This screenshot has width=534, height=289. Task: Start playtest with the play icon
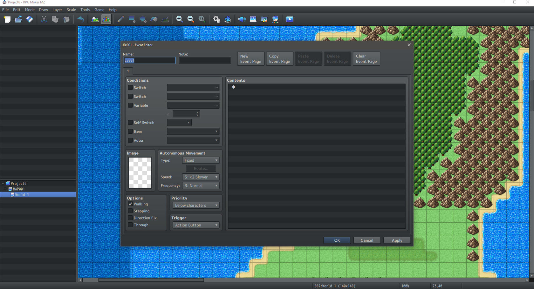(290, 19)
